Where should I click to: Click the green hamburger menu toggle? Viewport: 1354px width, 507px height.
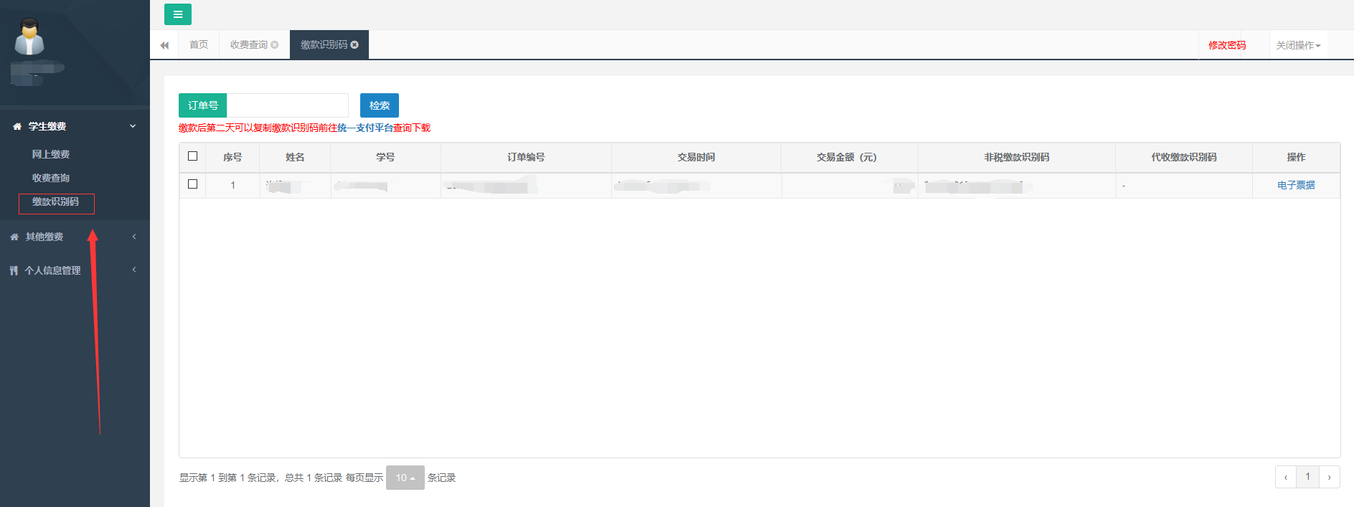tap(177, 14)
